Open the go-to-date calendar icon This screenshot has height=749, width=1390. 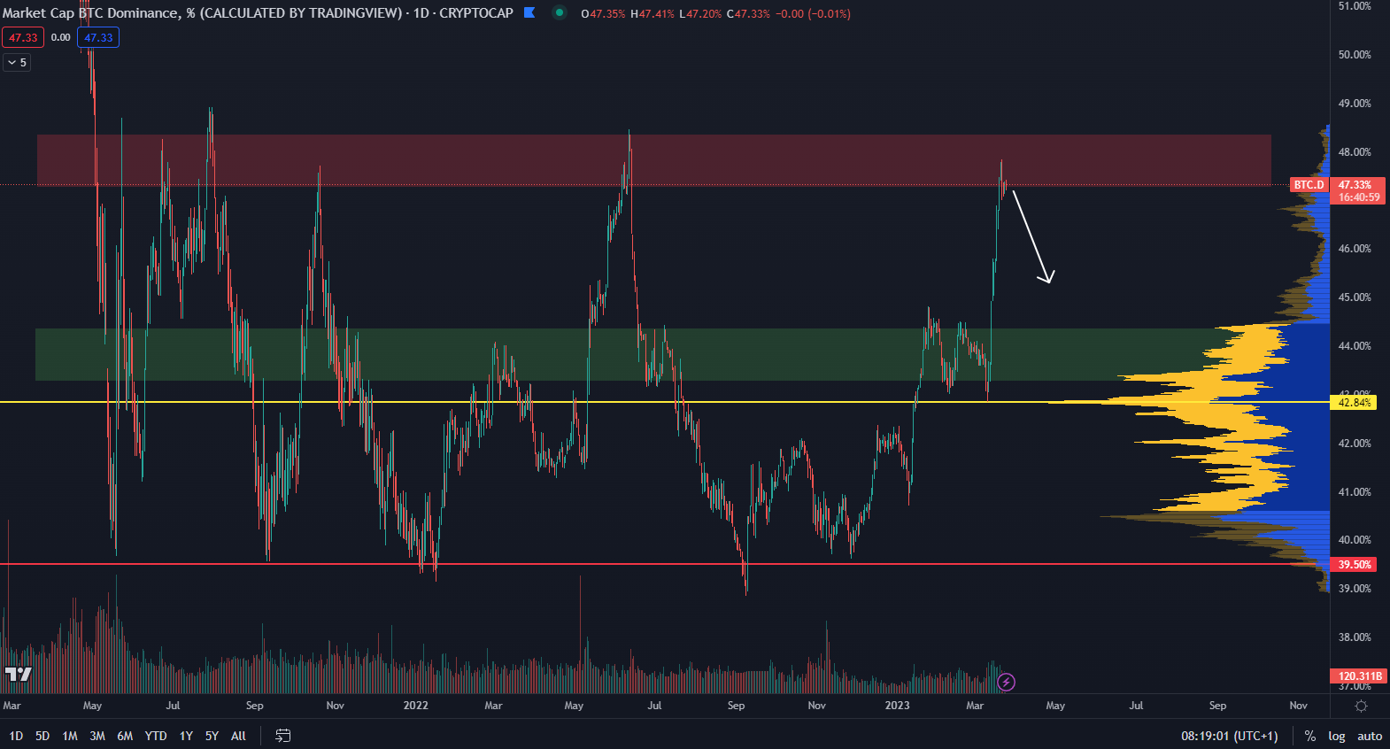pyautogui.click(x=283, y=736)
